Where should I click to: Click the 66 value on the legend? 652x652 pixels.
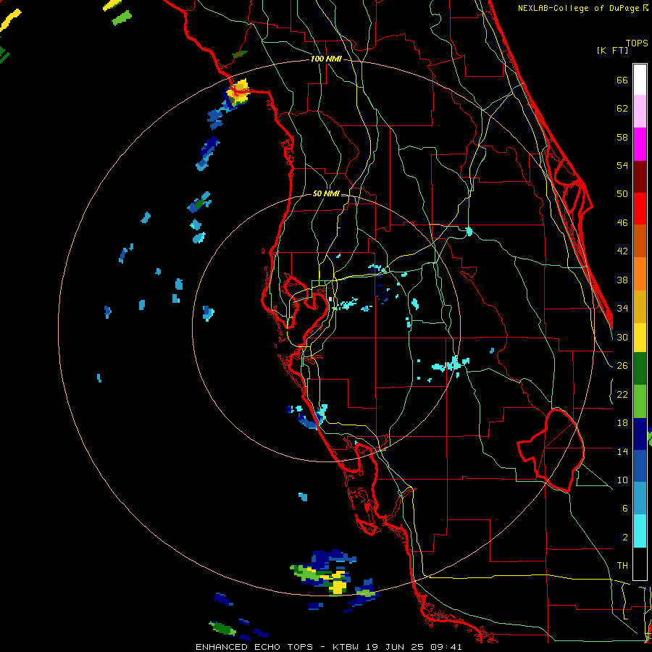coord(622,80)
